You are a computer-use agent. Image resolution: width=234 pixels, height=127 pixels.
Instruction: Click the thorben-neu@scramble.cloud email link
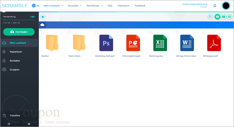point(195,4)
